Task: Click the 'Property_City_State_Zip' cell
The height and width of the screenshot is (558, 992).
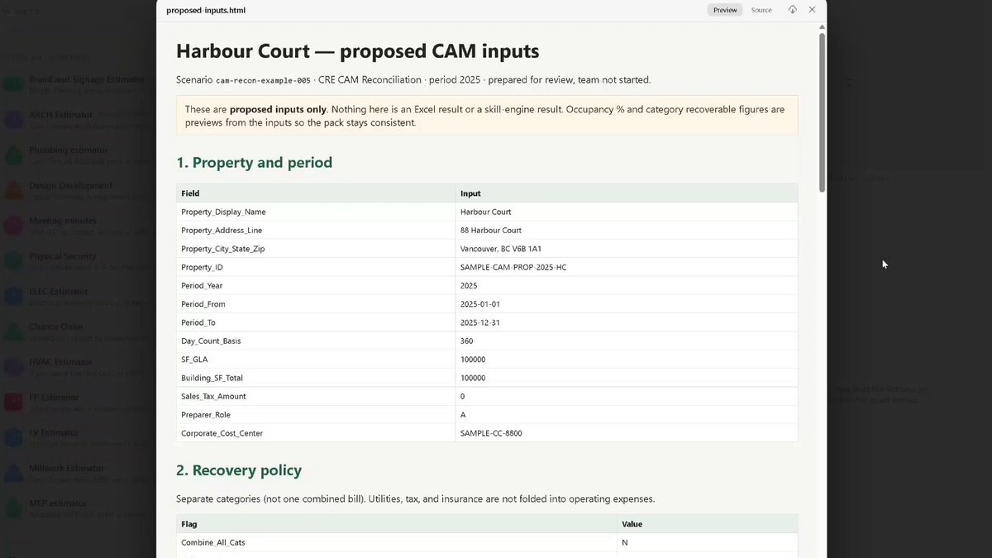Action: 316,249
